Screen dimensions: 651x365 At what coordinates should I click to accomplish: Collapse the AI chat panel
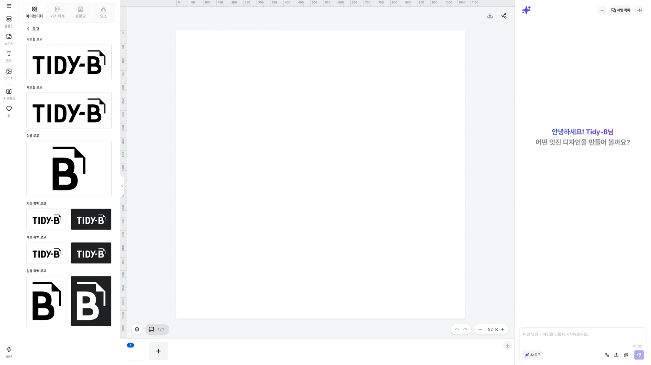pos(640,10)
